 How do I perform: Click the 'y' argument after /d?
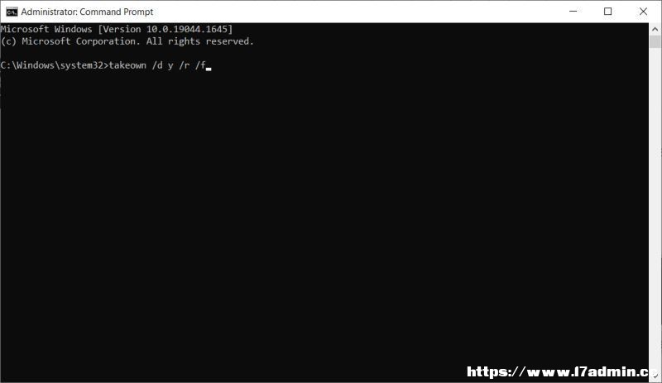tap(170, 66)
